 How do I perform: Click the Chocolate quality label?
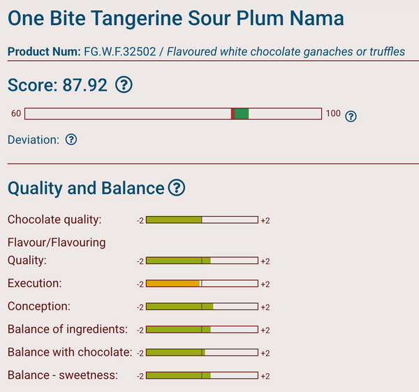(54, 219)
